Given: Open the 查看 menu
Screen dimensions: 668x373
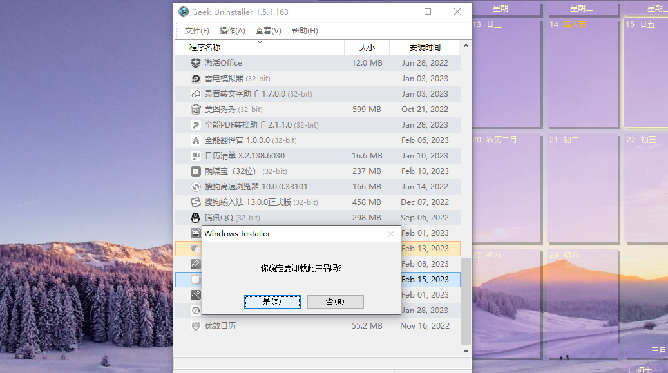Looking at the screenshot, I should coord(268,30).
